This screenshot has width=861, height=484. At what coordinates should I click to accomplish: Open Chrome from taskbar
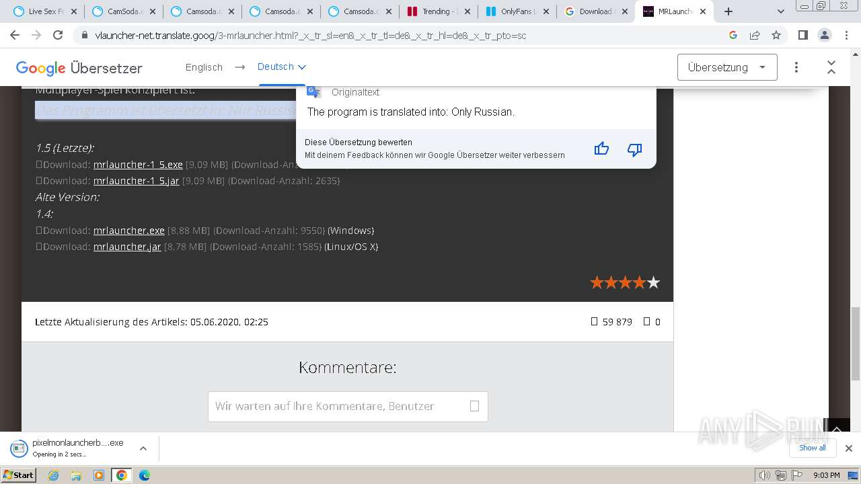tap(122, 475)
